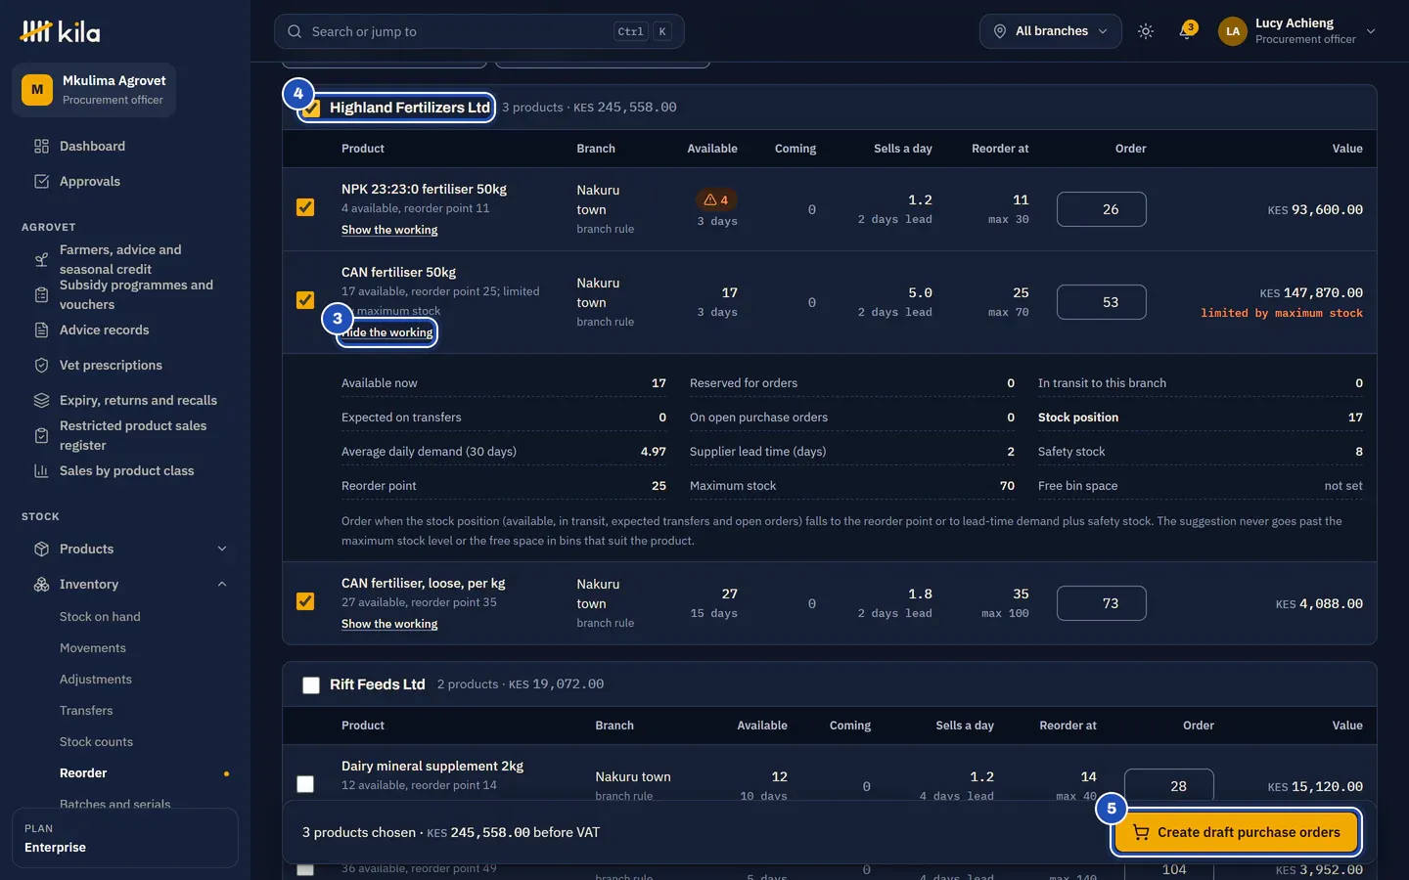Viewport: 1409px width, 880px height.
Task: Uncheck NPK 23:23:0 fertiliser 50kg row checkbox
Action: click(x=305, y=207)
